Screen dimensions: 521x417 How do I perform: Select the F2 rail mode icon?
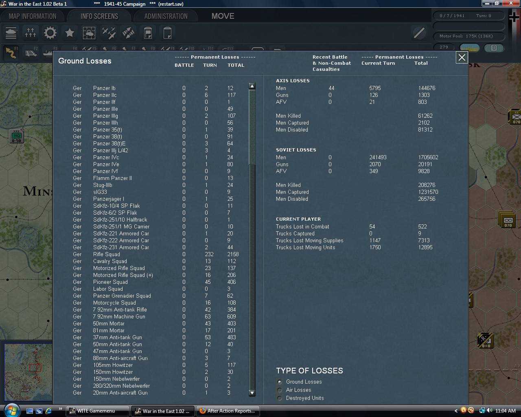pos(31,53)
